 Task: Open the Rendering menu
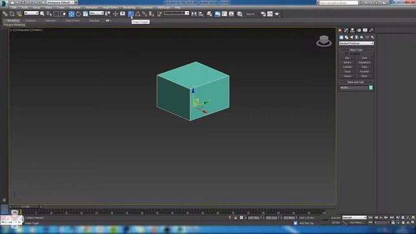(x=129, y=7)
